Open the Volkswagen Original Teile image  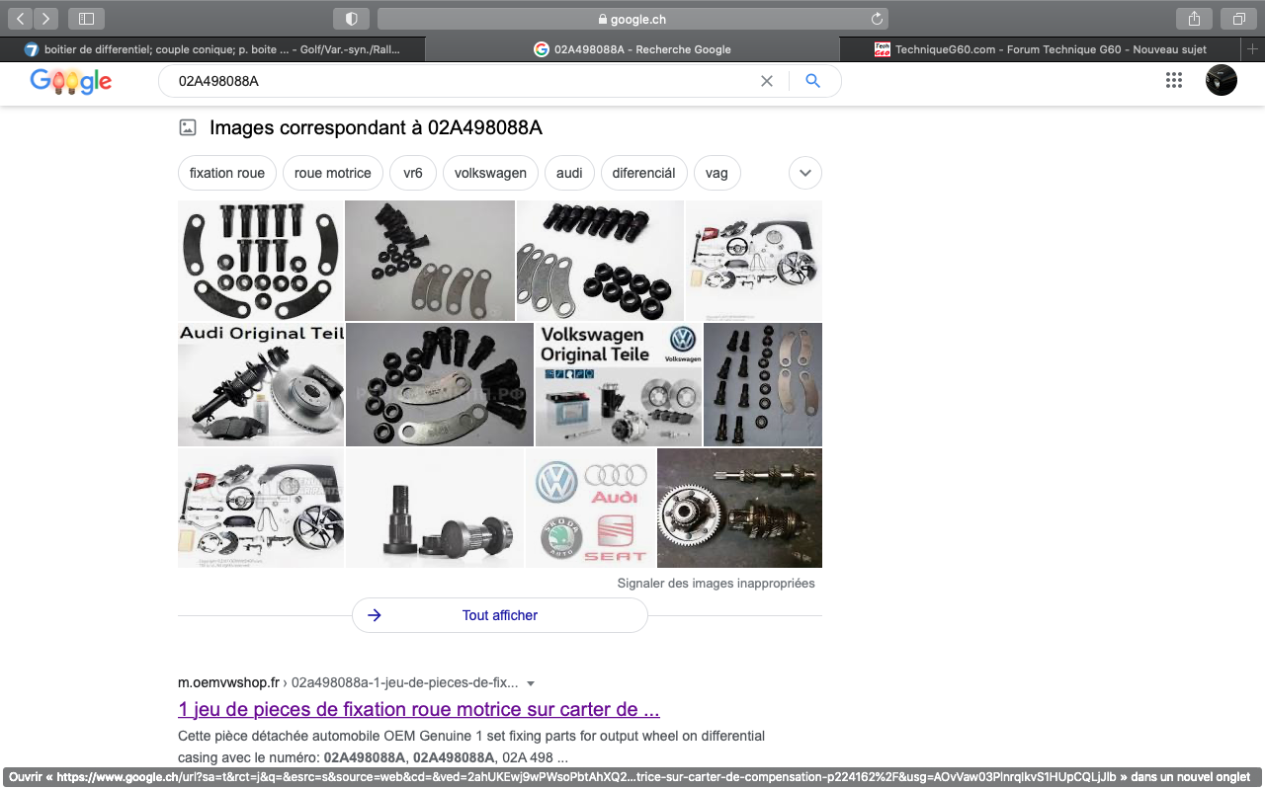coord(619,385)
